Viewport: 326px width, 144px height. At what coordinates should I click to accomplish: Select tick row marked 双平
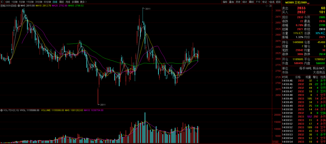coord(304,110)
